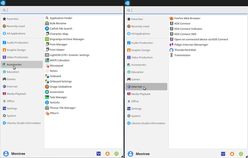Open Onboard Settings
248x158 pixels.
(61, 81)
